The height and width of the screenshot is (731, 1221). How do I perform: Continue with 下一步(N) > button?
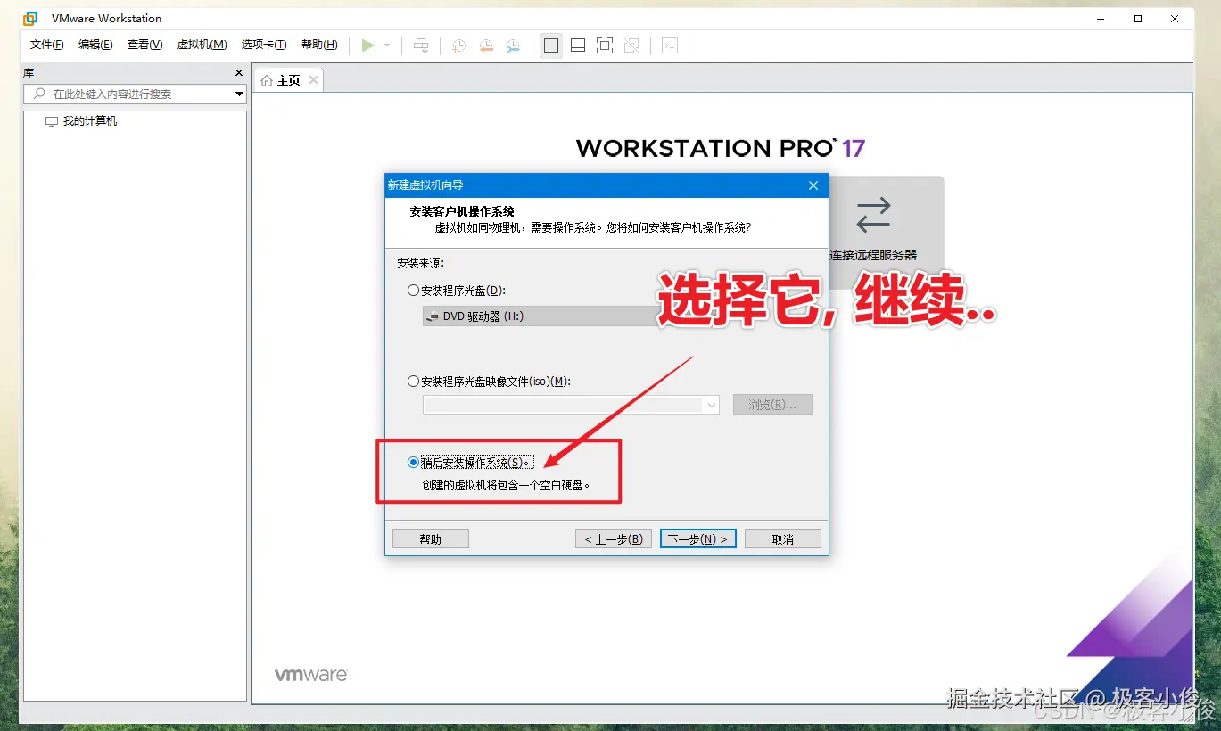pos(698,539)
